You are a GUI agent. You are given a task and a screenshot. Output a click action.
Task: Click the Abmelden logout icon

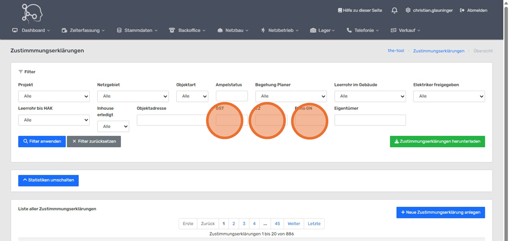(462, 10)
